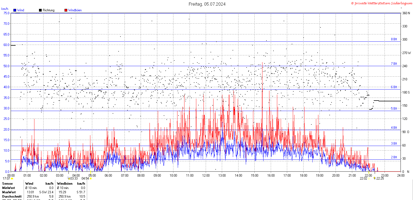Click the down-arrow icon beside 22:25

[374, 178]
